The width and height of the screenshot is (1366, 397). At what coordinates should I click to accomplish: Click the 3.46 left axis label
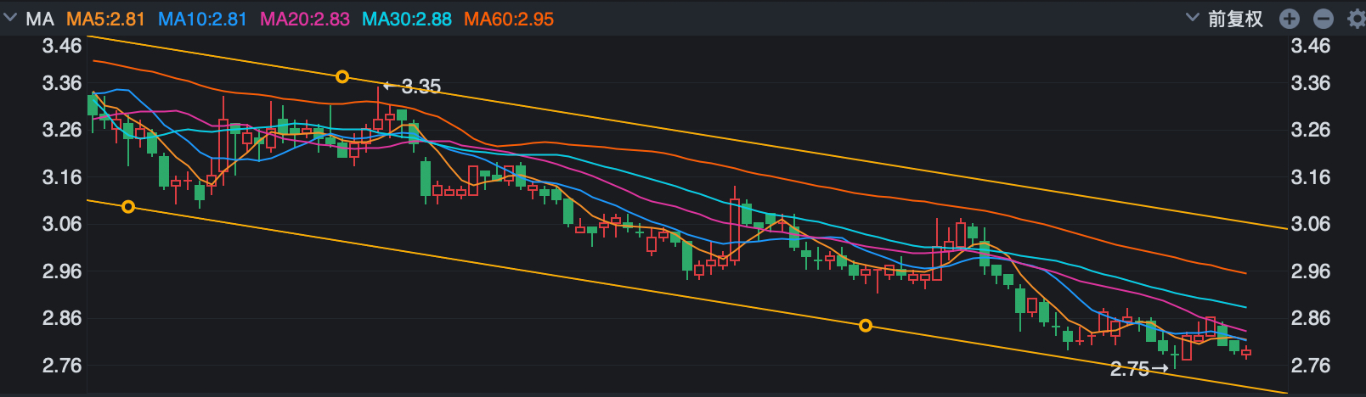[x=62, y=46]
